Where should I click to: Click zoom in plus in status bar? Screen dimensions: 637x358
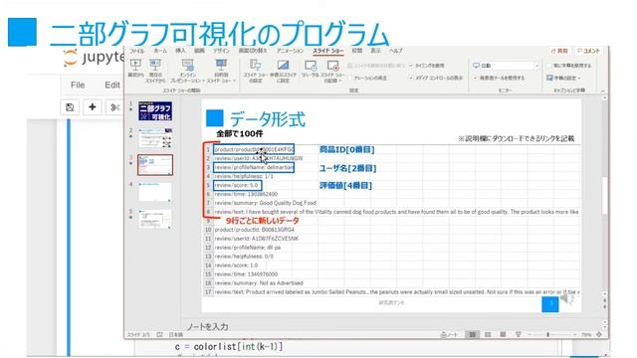pos(575,334)
